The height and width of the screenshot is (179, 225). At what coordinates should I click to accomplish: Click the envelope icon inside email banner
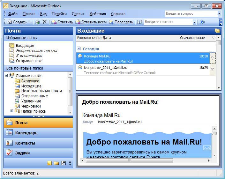pyautogui.click(x=207, y=148)
